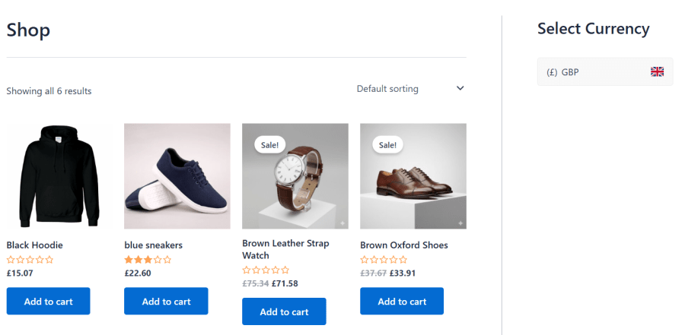The height and width of the screenshot is (335, 685).
Task: Click the star rating under blue sneakers
Action: click(148, 260)
